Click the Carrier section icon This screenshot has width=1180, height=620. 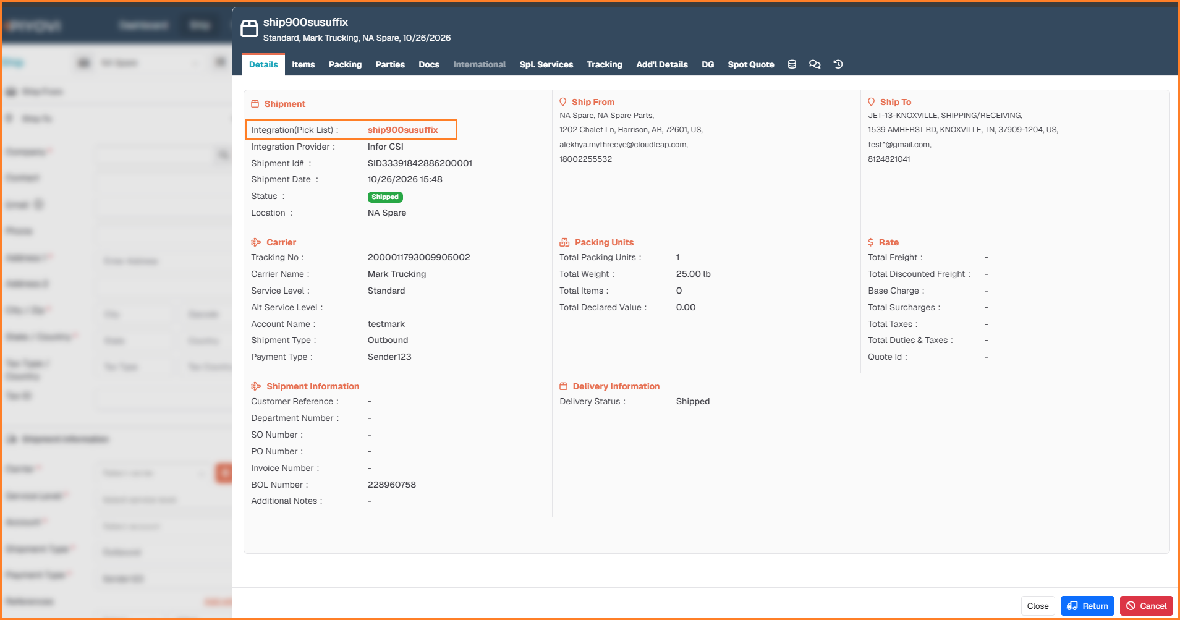(256, 242)
